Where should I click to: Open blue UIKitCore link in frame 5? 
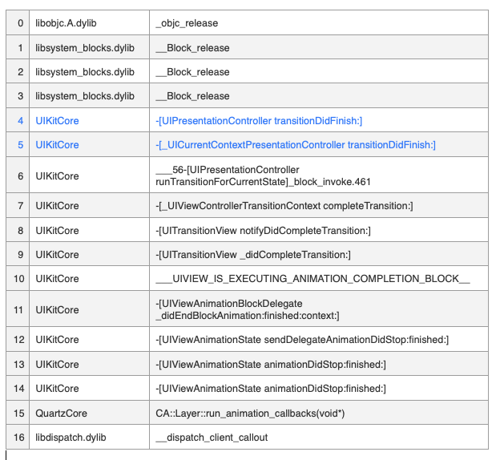(57, 145)
